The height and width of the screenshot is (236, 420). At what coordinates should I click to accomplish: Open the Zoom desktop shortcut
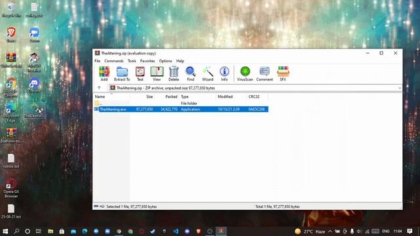pyautogui.click(x=34, y=35)
